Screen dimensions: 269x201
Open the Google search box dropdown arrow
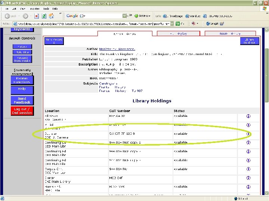pos(124,16)
